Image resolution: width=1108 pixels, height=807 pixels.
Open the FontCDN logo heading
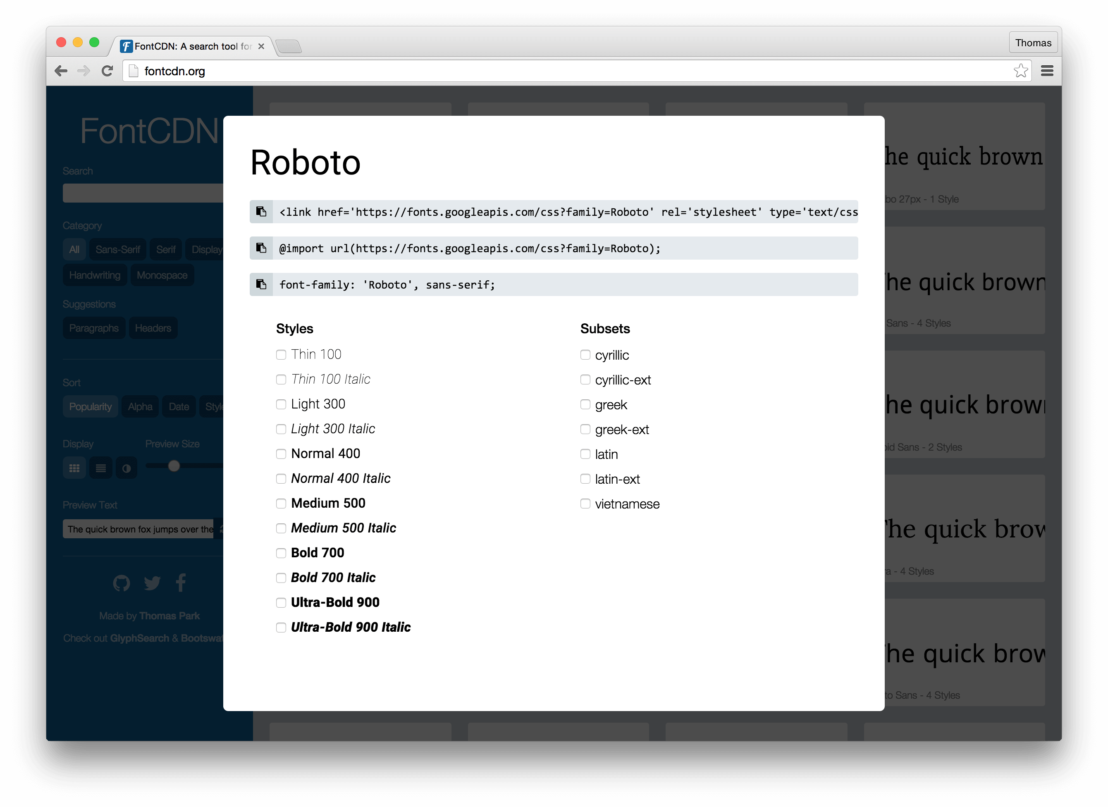click(150, 131)
